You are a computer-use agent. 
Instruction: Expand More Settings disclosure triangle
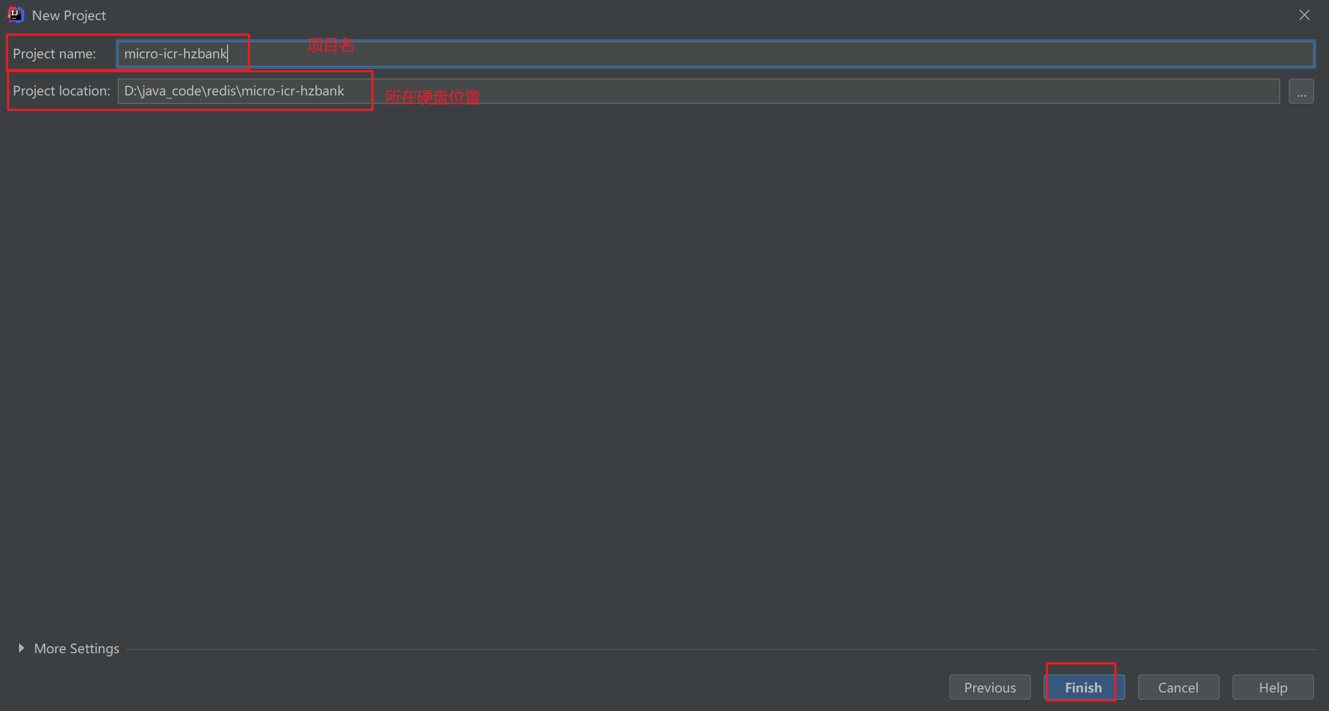21,648
